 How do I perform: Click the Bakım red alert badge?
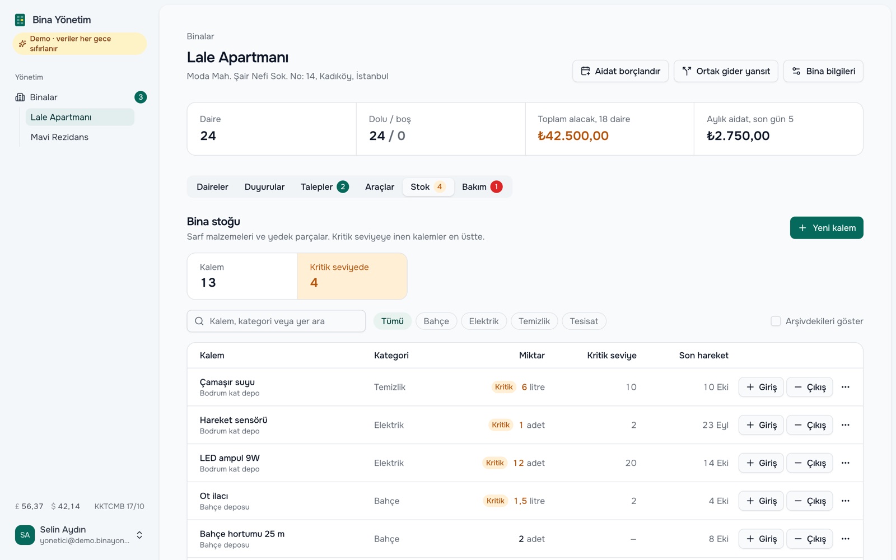pyautogui.click(x=496, y=187)
